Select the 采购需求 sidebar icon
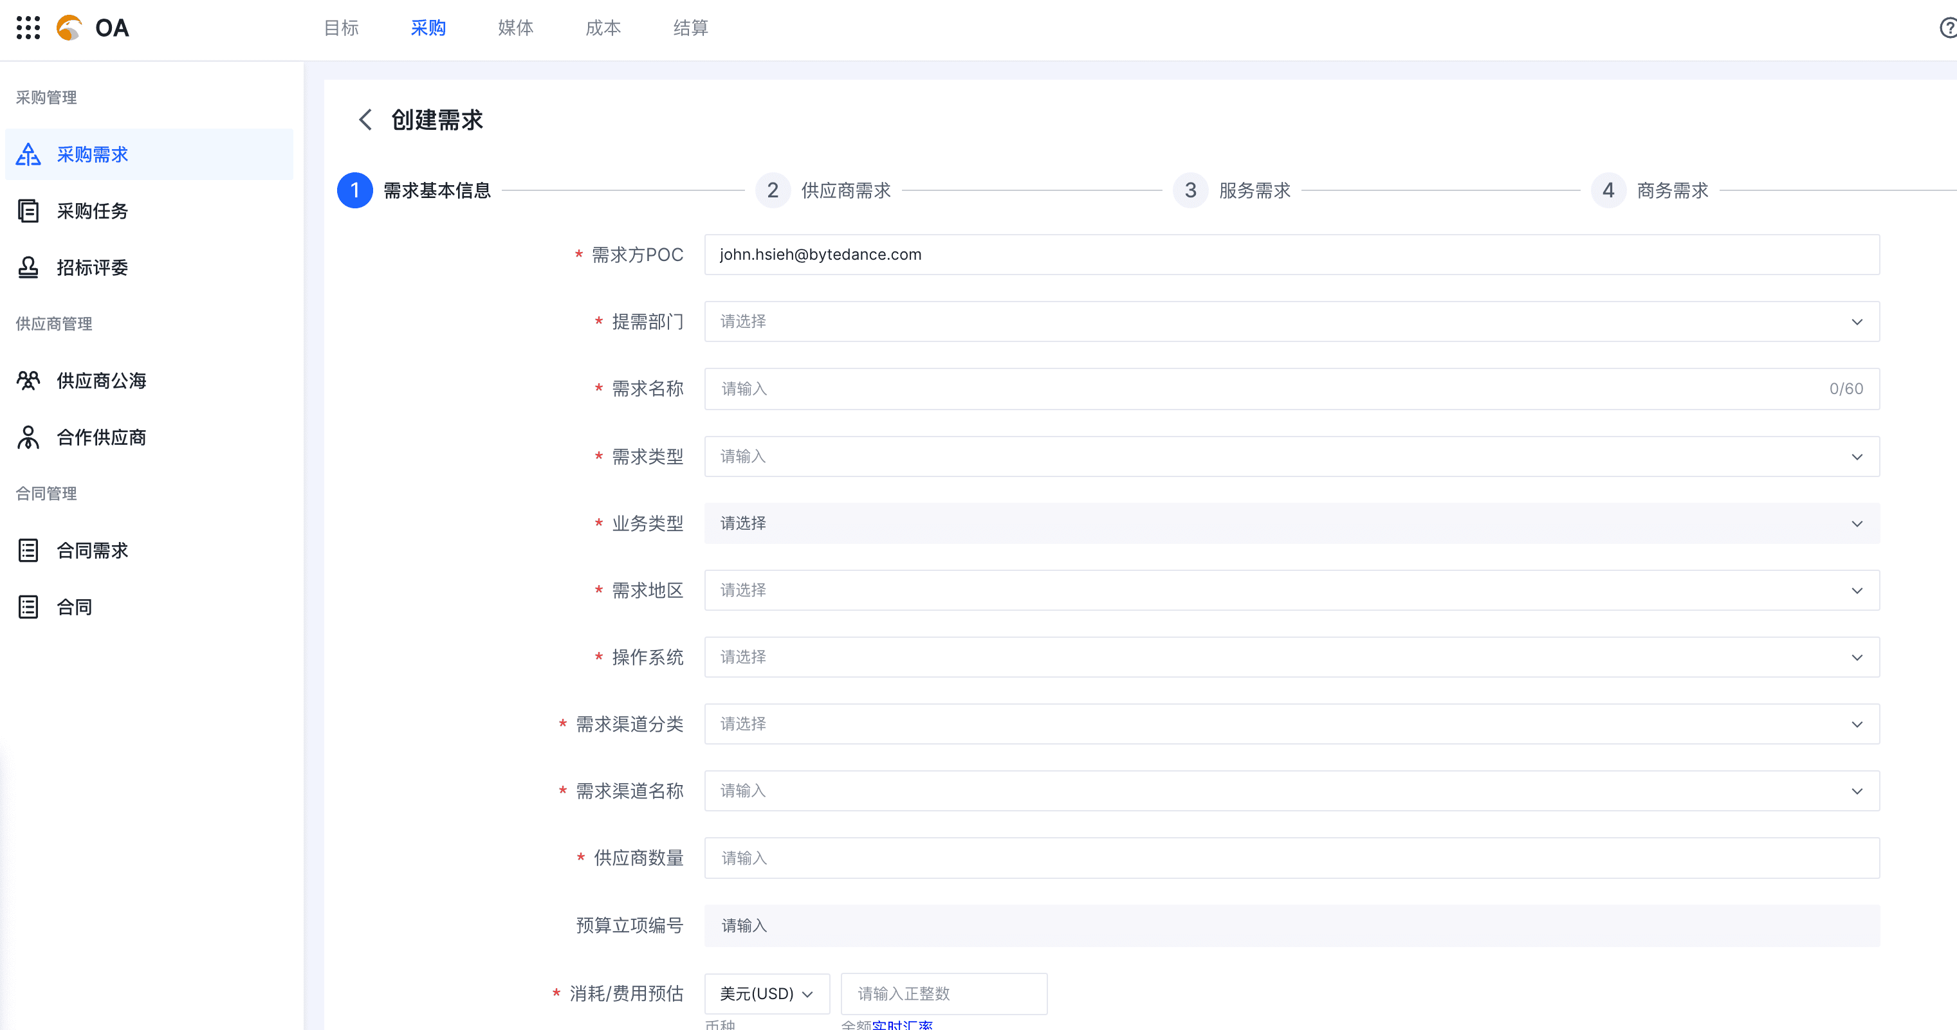This screenshot has width=1957, height=1030. pyautogui.click(x=28, y=154)
